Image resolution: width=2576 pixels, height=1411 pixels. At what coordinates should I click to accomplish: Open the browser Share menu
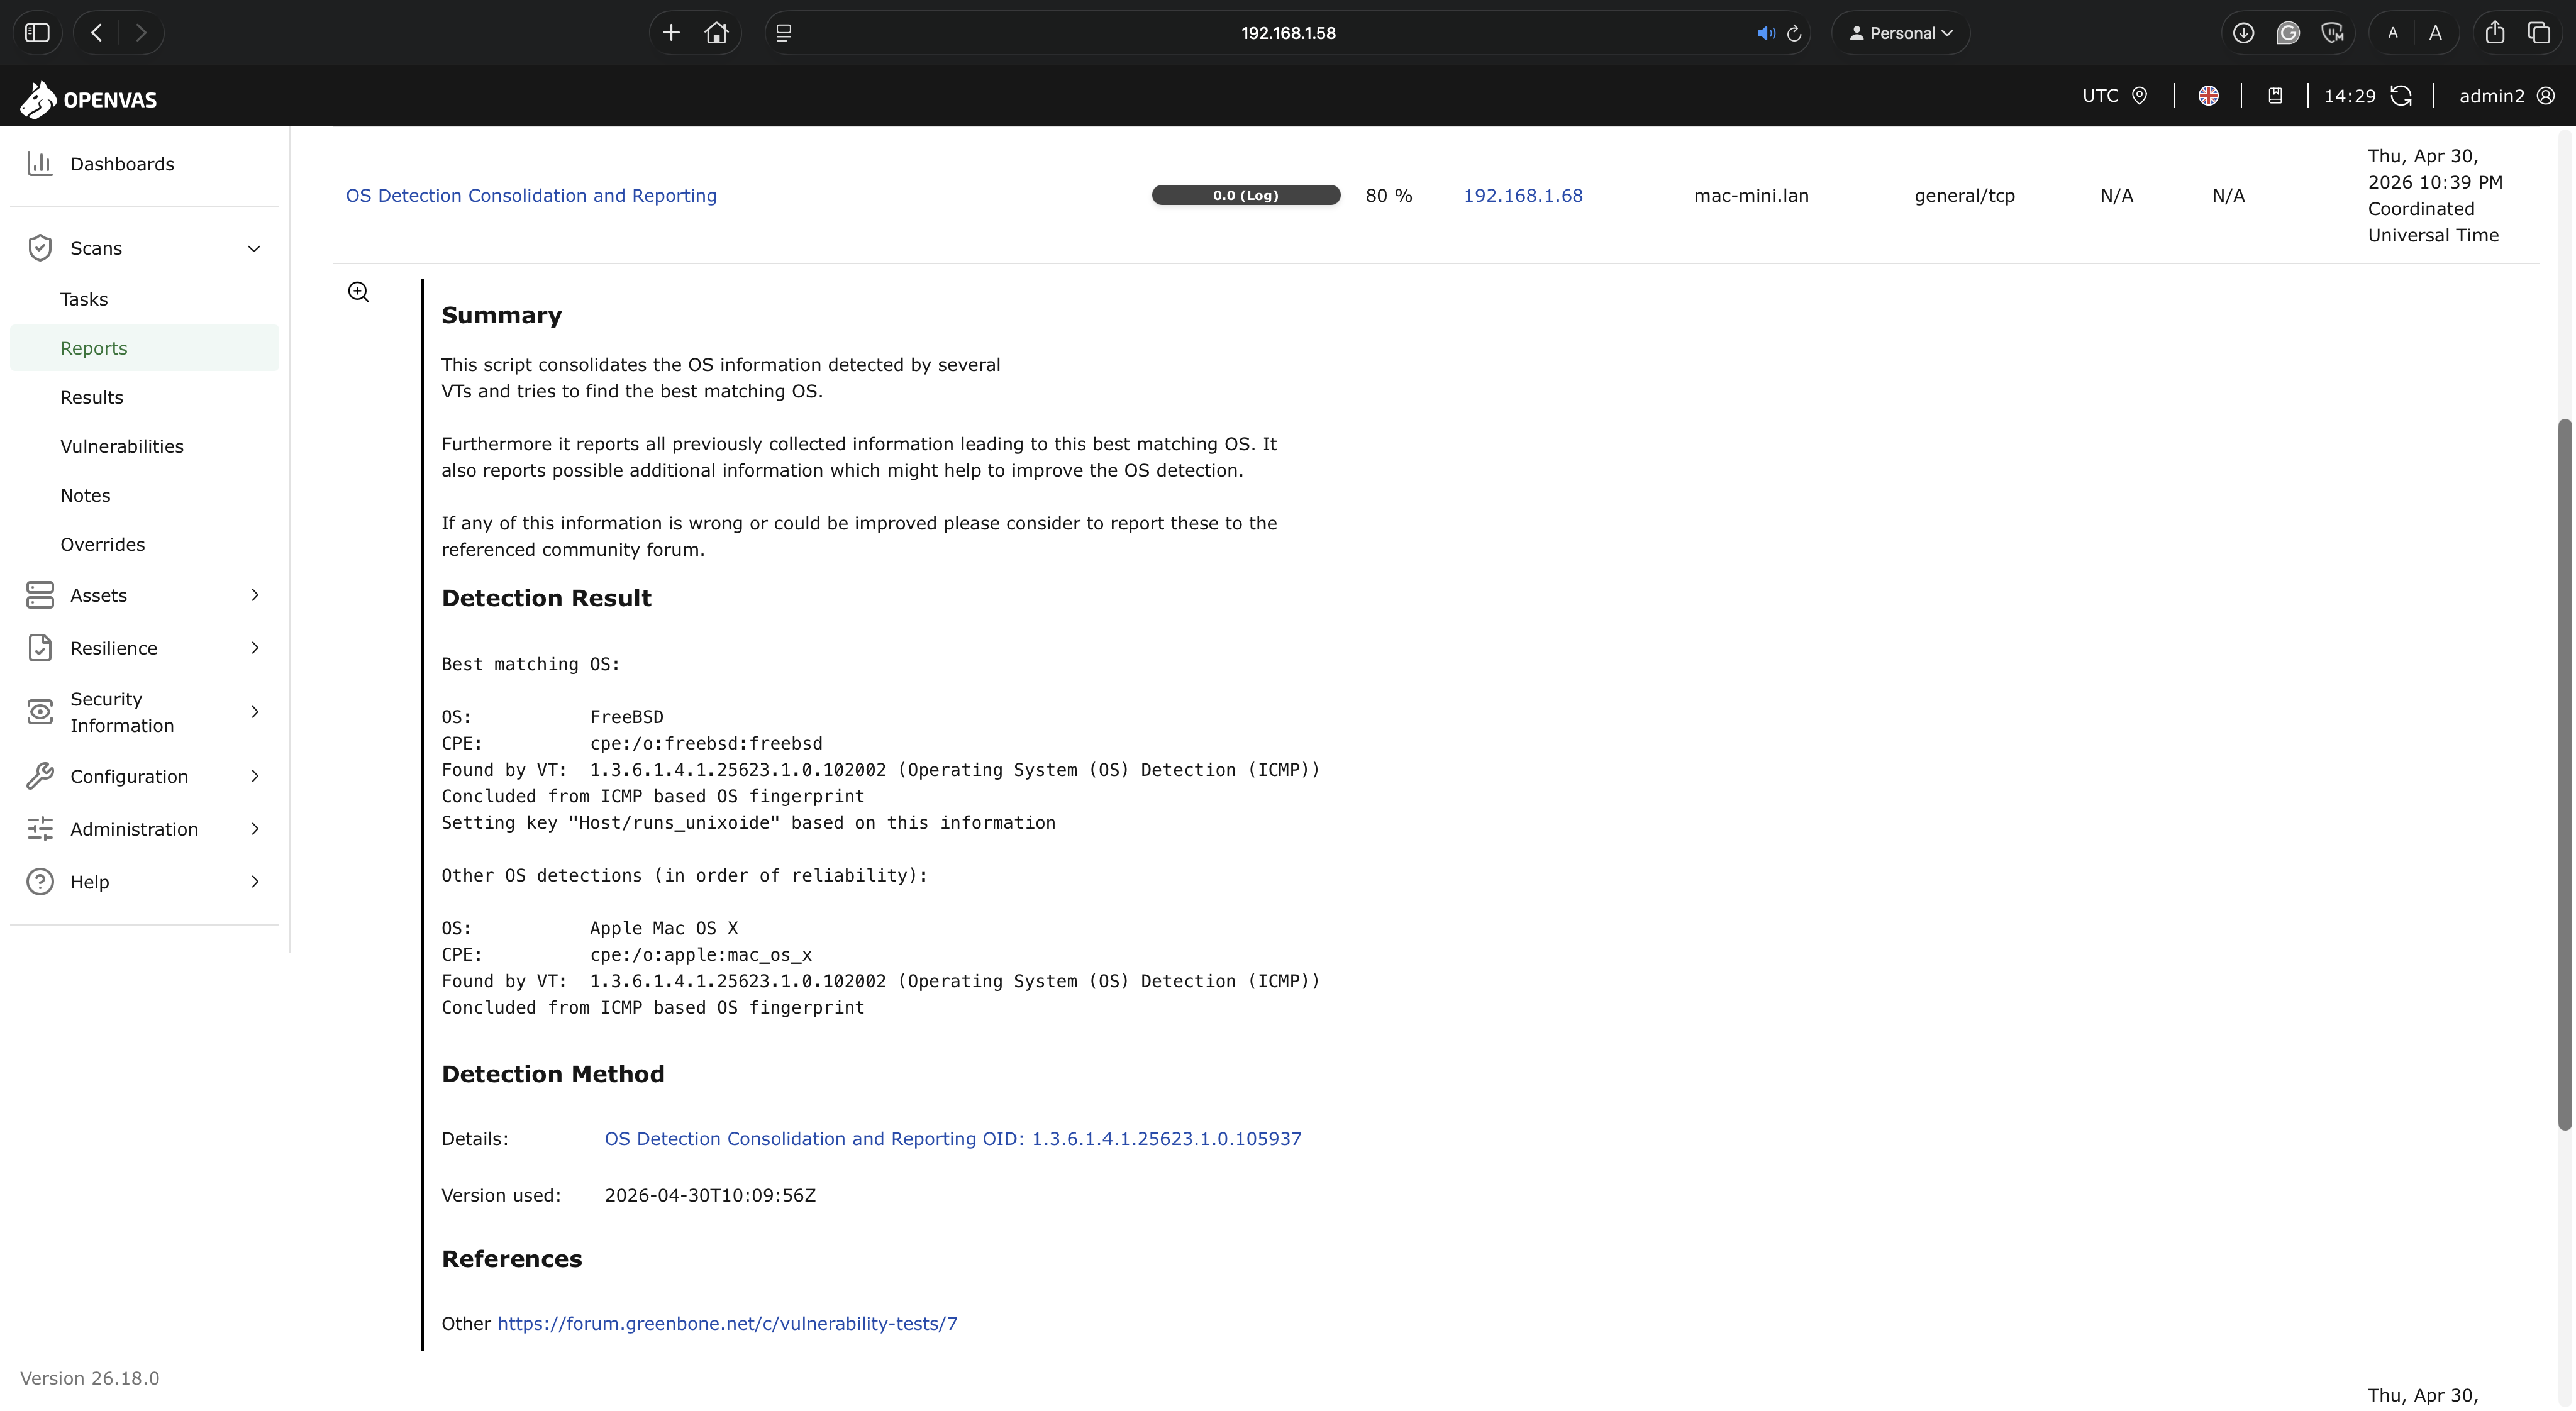[x=2495, y=33]
